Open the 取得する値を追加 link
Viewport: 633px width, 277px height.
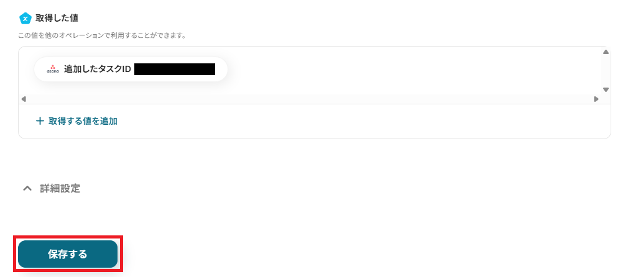coord(83,121)
